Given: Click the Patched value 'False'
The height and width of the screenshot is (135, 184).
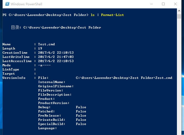Looking at the screenshot, I should click(81, 111).
